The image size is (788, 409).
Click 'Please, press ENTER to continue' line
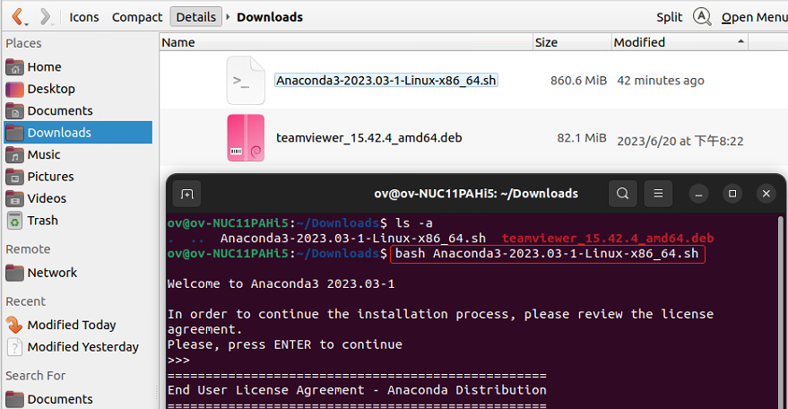(x=285, y=344)
